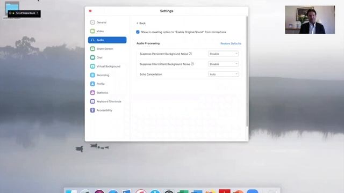Viewport: 344px width, 193px height.
Task: Open the Chat settings icon
Action: pyautogui.click(x=92, y=57)
